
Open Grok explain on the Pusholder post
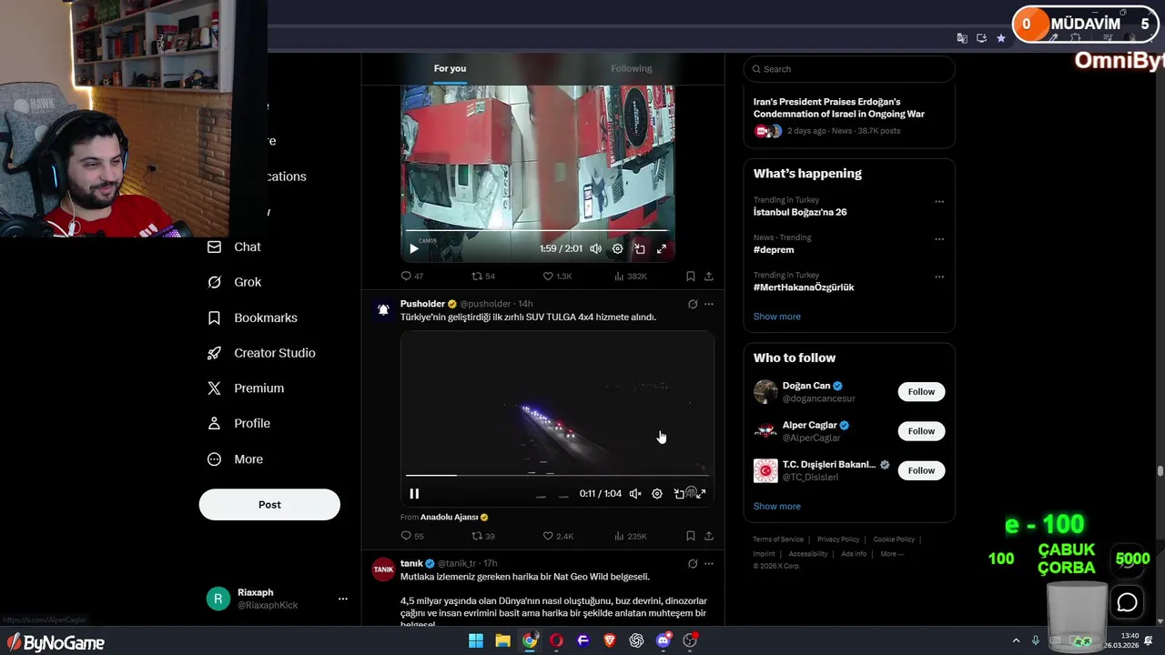[693, 304]
